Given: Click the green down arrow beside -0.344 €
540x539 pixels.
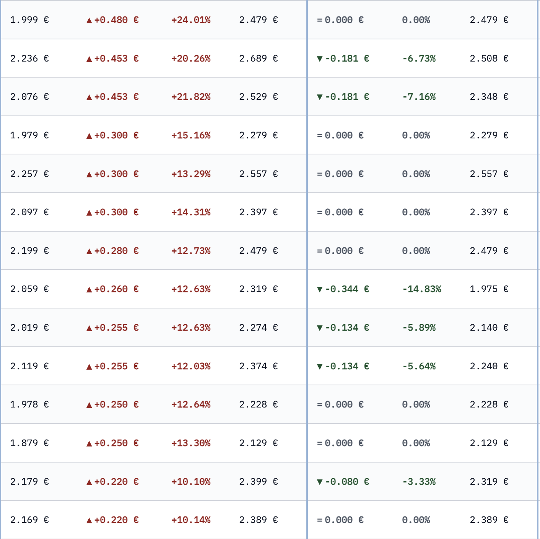Looking at the screenshot, I should click(320, 289).
